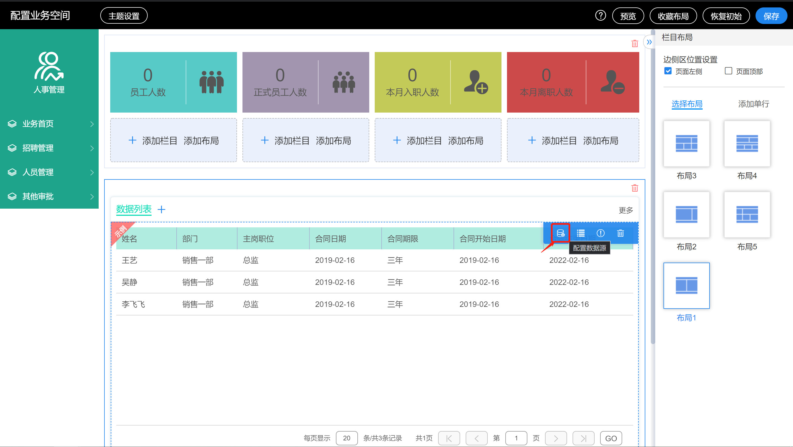Viewport: 793px width, 447px height.
Task: Switch to the 选择布局 tab
Action: pyautogui.click(x=687, y=104)
